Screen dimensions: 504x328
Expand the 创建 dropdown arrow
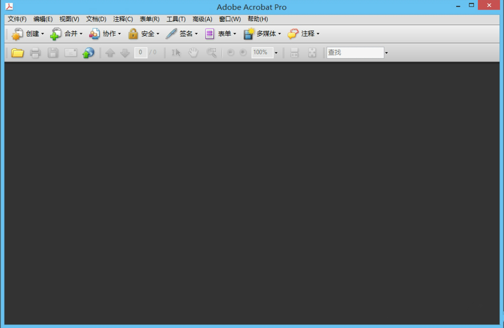[x=42, y=34]
